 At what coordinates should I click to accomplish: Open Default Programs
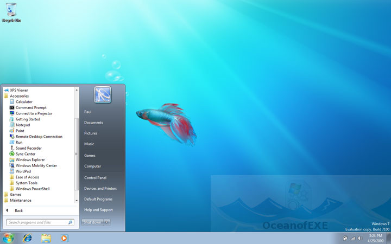pos(98,199)
